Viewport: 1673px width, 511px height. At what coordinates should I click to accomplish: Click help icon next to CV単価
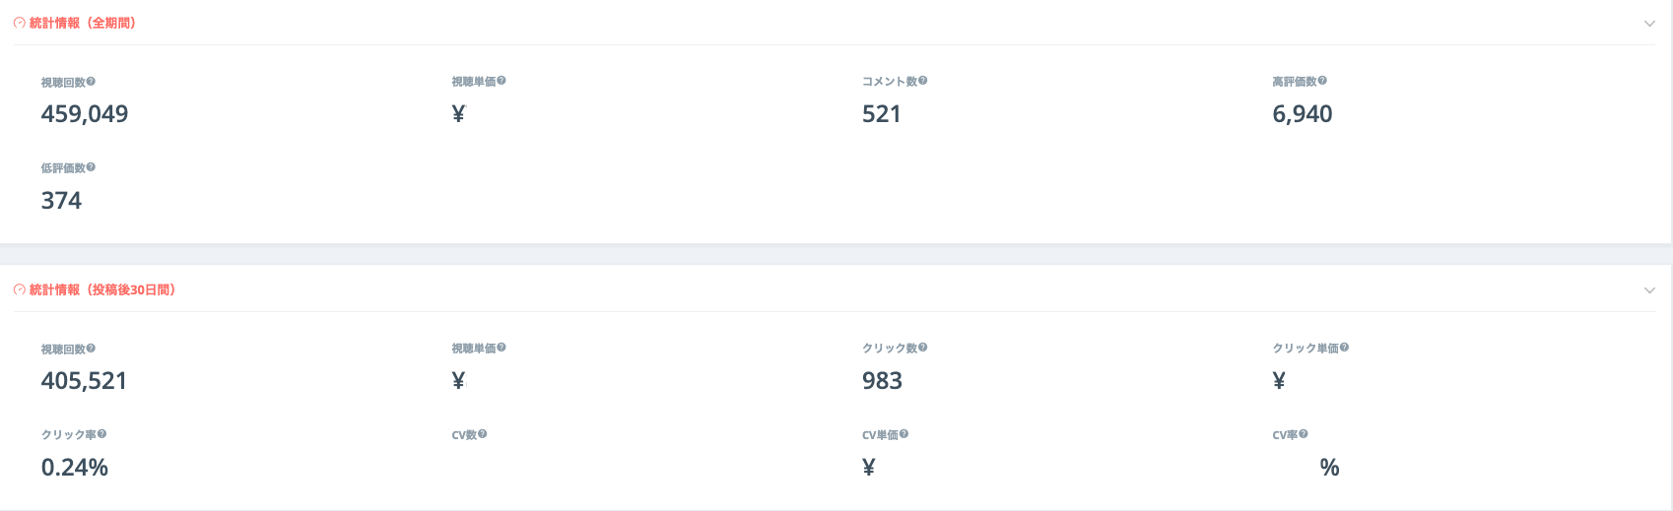pyautogui.click(x=904, y=434)
